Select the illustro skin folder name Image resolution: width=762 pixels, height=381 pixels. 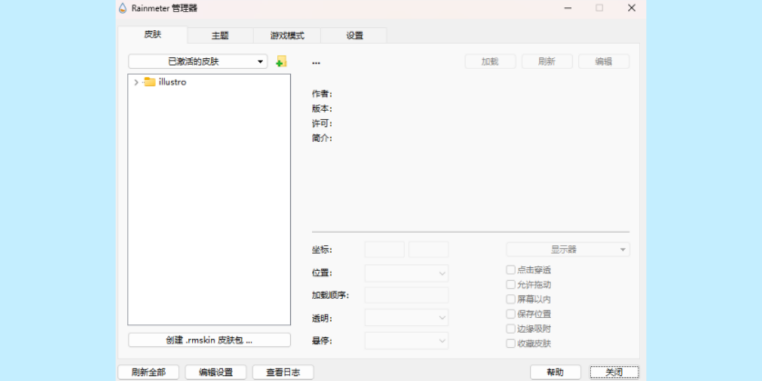(x=172, y=82)
